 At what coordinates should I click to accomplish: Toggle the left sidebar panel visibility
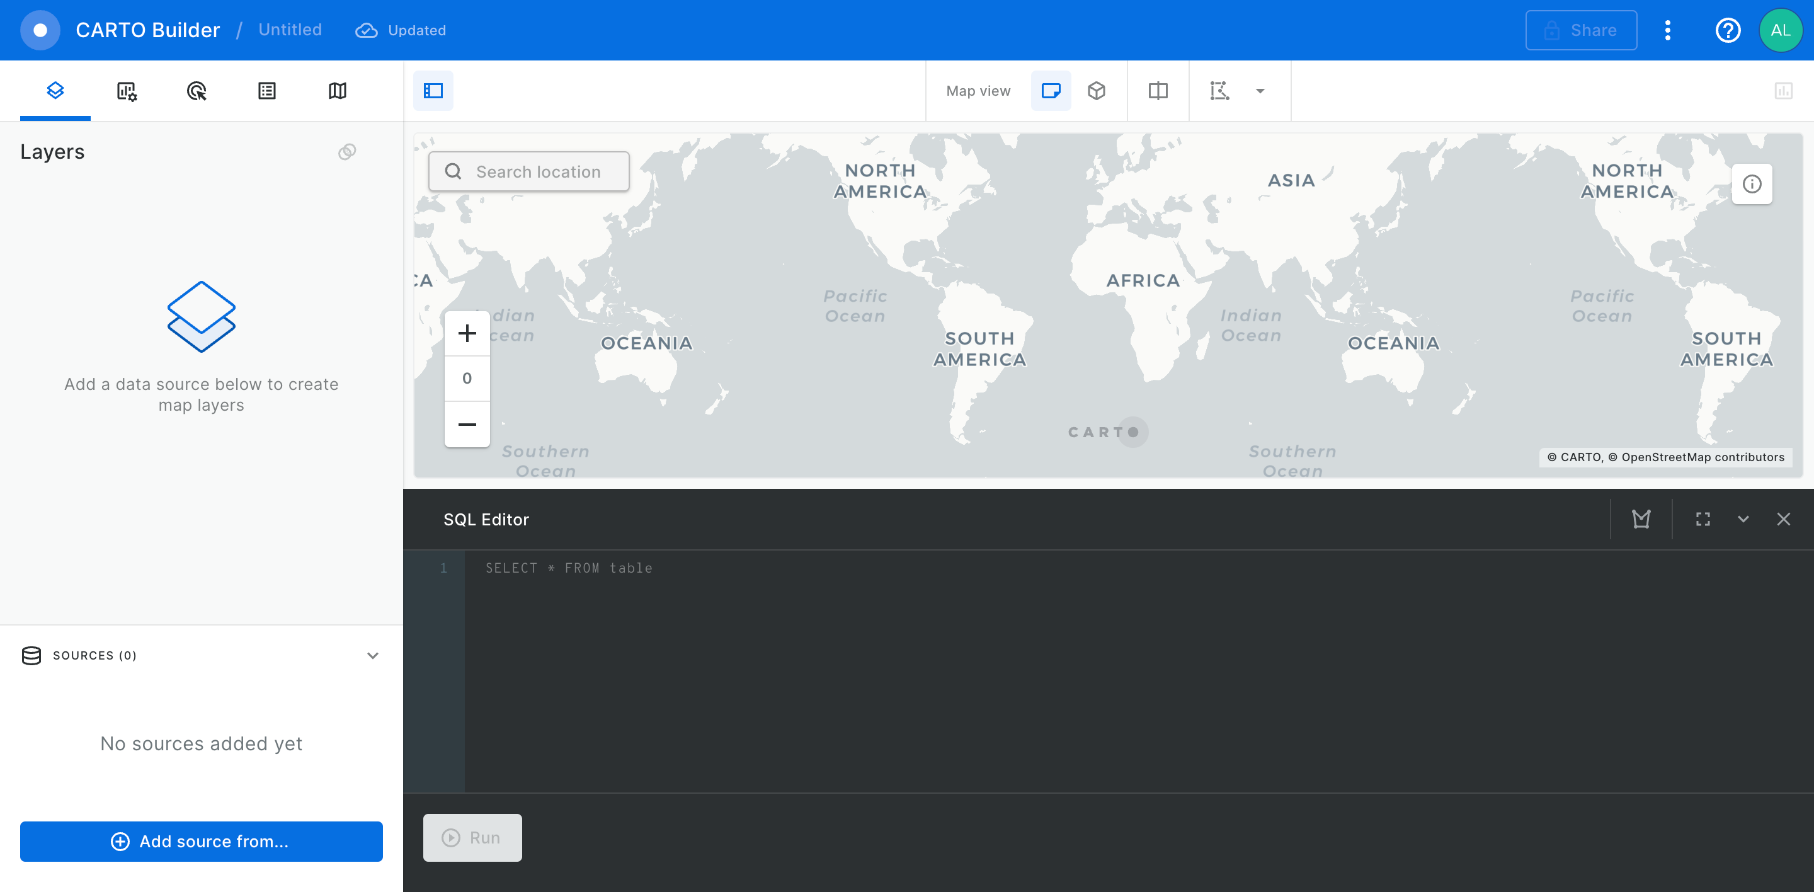tap(433, 91)
